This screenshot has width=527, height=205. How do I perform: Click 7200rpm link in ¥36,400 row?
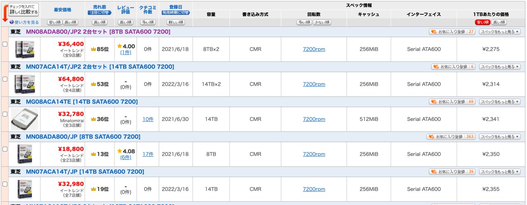tap(314, 49)
